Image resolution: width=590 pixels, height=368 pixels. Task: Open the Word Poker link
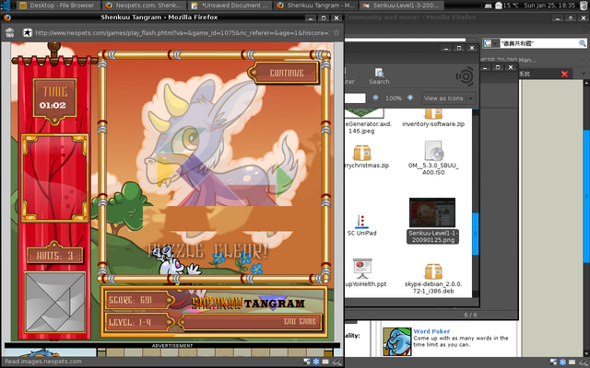431,331
